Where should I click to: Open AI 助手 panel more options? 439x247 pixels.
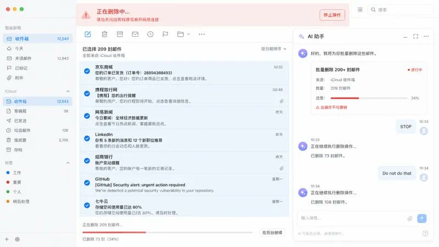point(426,36)
